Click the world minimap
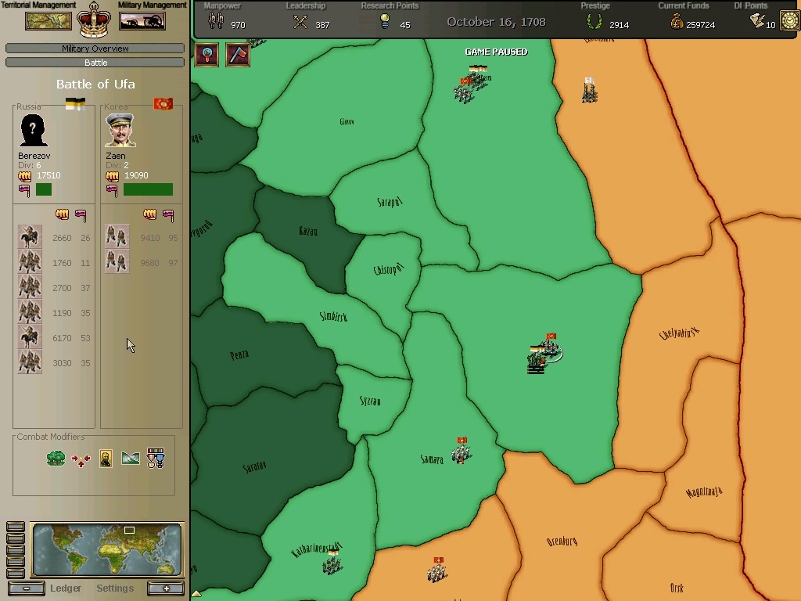The width and height of the screenshot is (801, 601). click(x=106, y=549)
